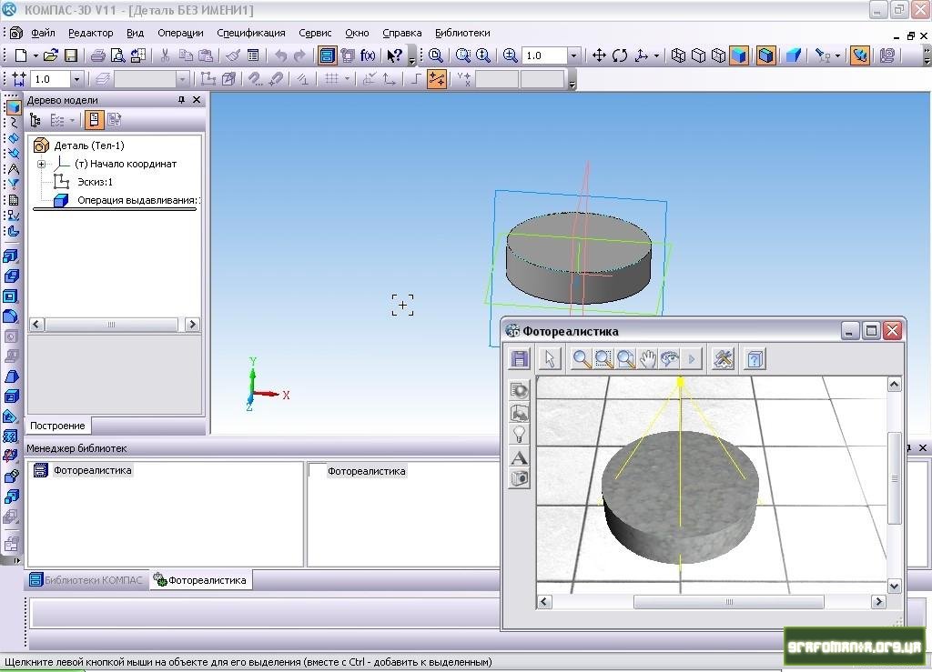Click the print icon in main toolbar
This screenshot has width=932, height=672.
pyautogui.click(x=97, y=55)
